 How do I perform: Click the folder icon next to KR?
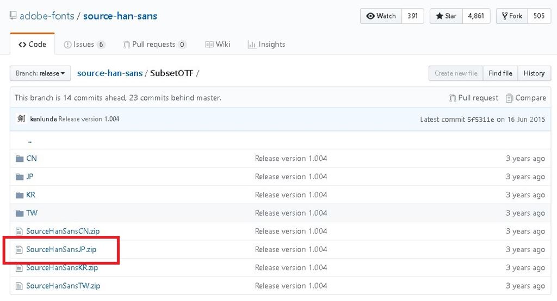(20, 195)
